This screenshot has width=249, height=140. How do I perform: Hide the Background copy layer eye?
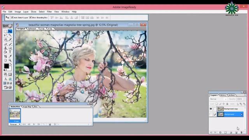(211, 109)
